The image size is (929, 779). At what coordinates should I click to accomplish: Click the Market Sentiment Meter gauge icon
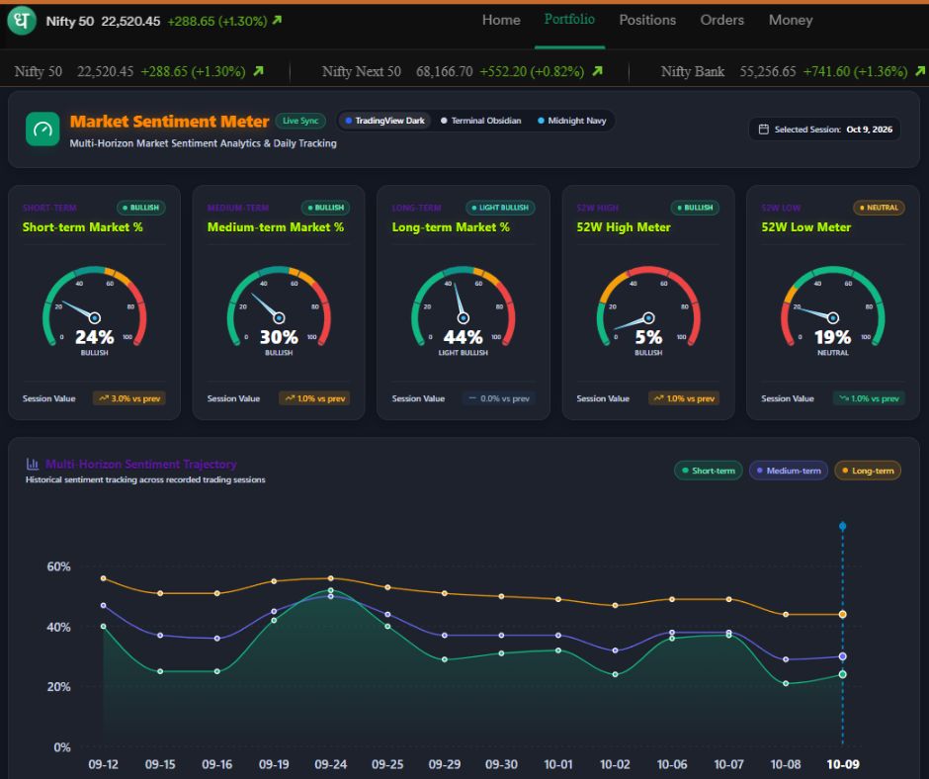[x=42, y=129]
